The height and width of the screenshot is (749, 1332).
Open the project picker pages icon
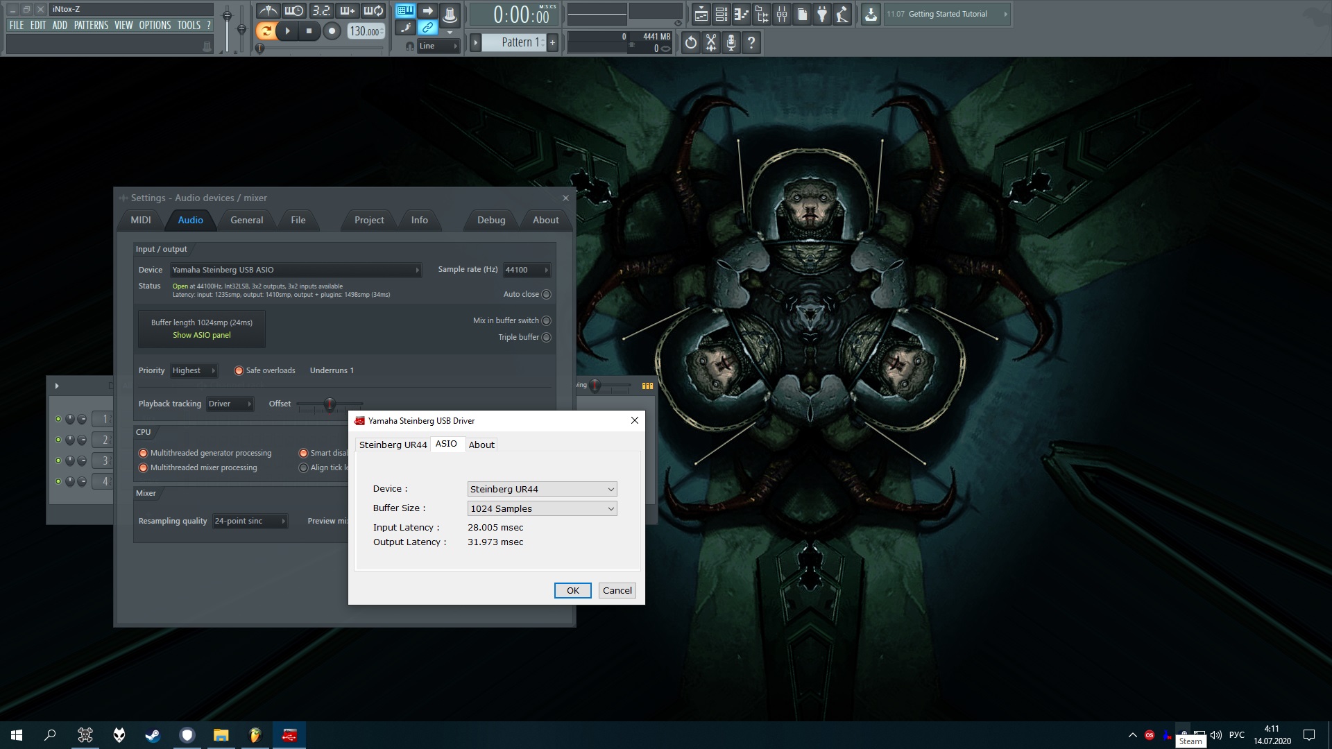click(802, 14)
